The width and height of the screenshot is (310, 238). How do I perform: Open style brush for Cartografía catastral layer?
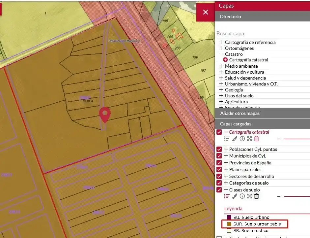point(235,139)
